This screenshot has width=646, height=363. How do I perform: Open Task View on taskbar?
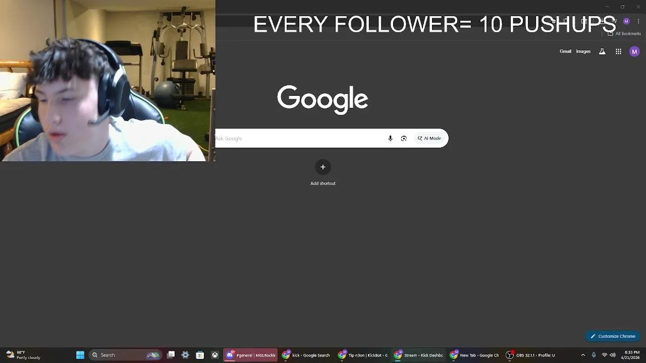(x=171, y=355)
